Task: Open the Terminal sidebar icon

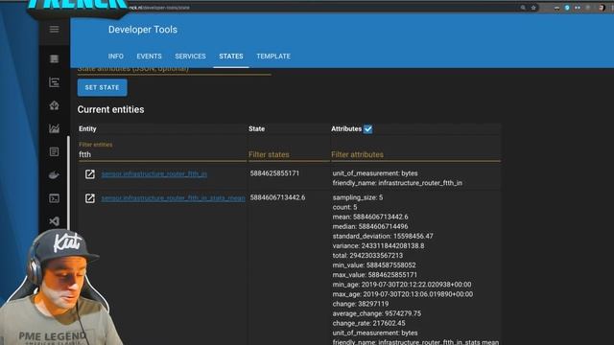Action: (54, 198)
